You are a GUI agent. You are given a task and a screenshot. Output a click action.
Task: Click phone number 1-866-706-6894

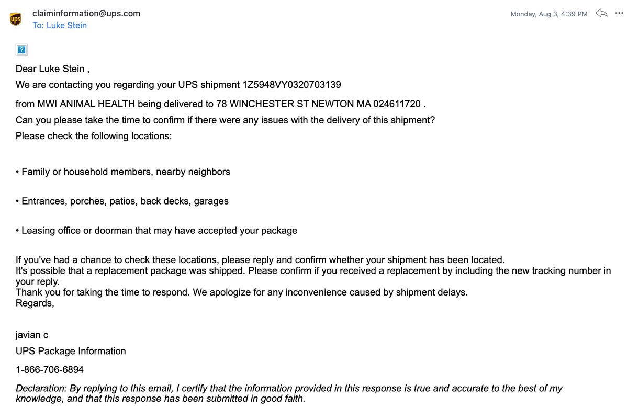point(50,370)
